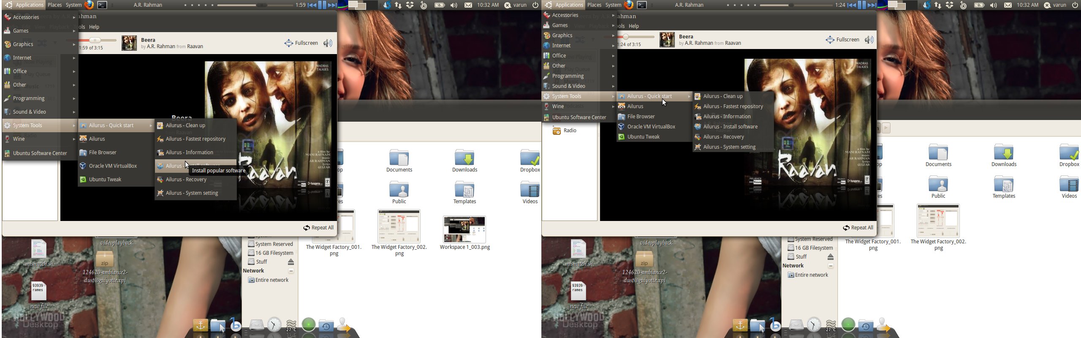Click the speaker volume icon in the player showing 1:59
The image size is (1081, 338).
click(x=328, y=43)
